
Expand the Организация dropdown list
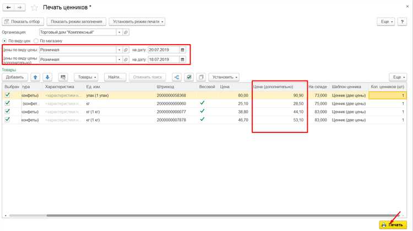[x=119, y=33]
